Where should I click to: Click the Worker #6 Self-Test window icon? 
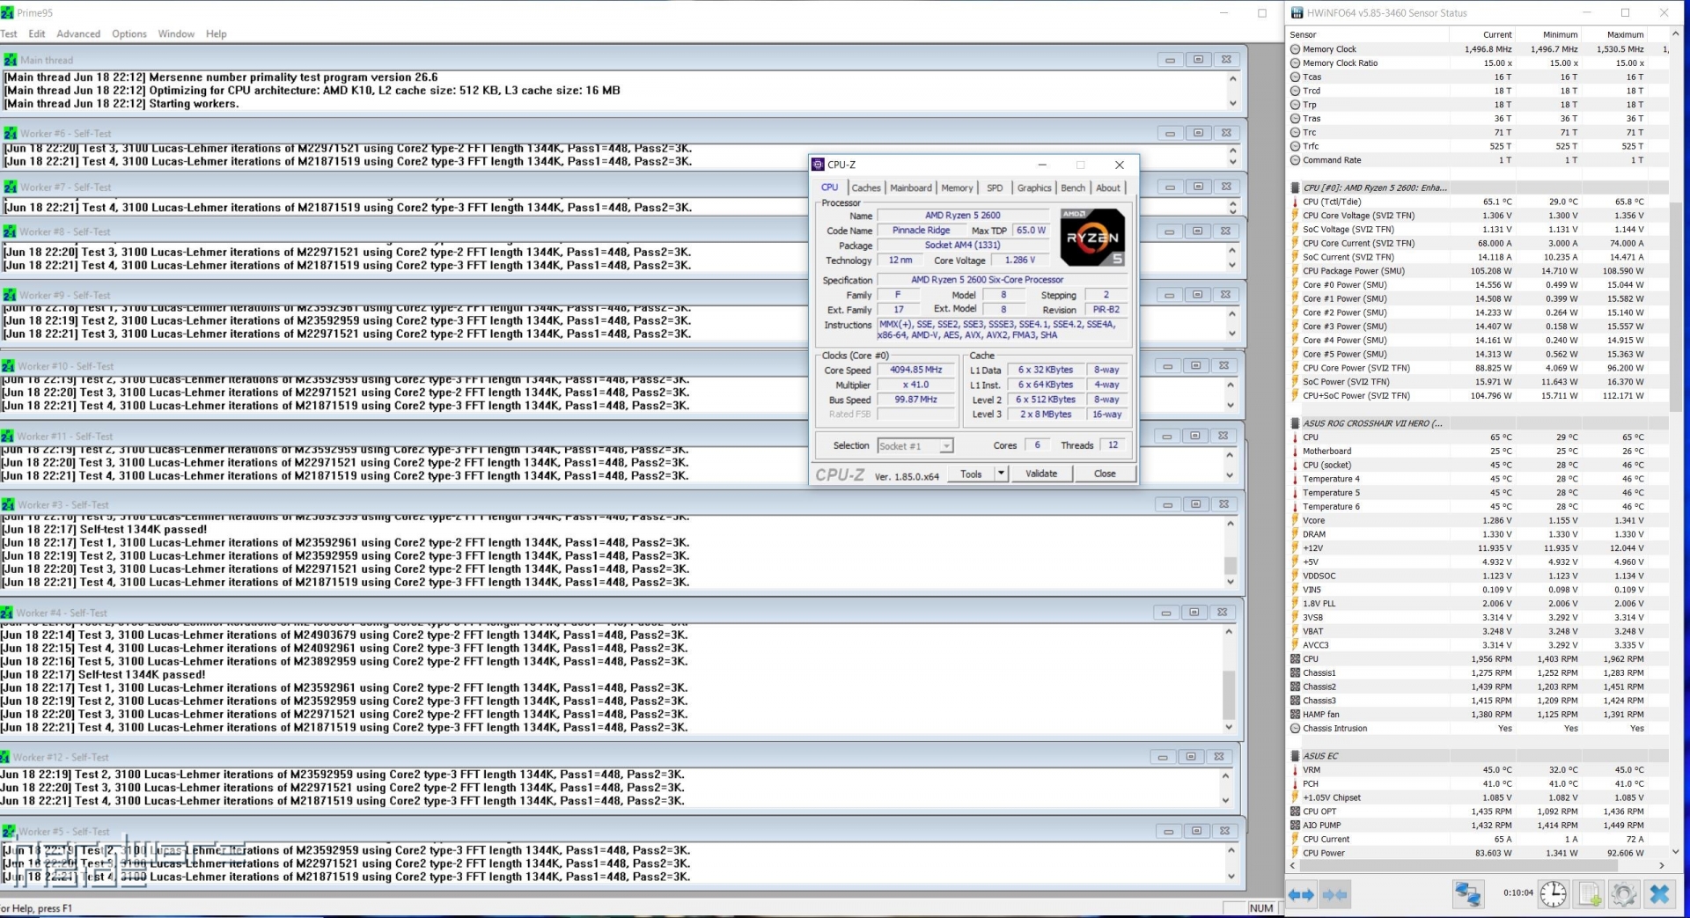[x=11, y=134]
